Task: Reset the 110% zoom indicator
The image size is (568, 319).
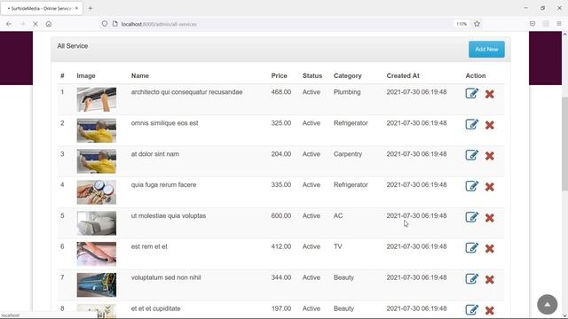Action: [461, 24]
